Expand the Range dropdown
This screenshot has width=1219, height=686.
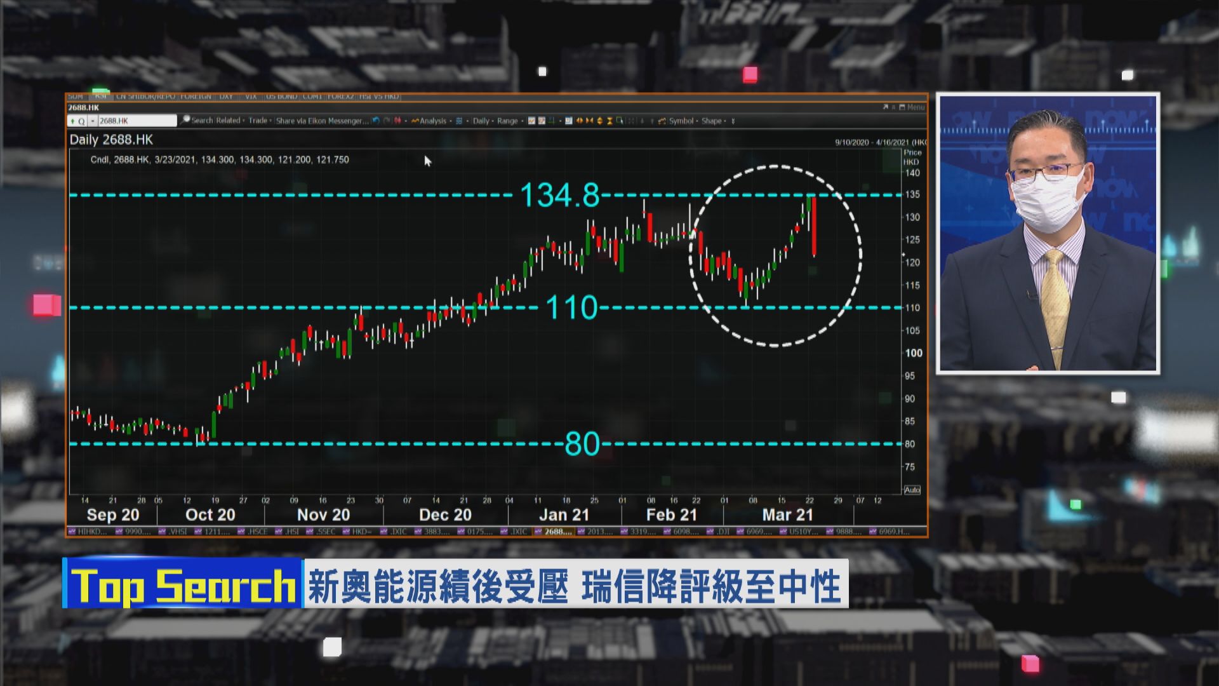tap(507, 121)
